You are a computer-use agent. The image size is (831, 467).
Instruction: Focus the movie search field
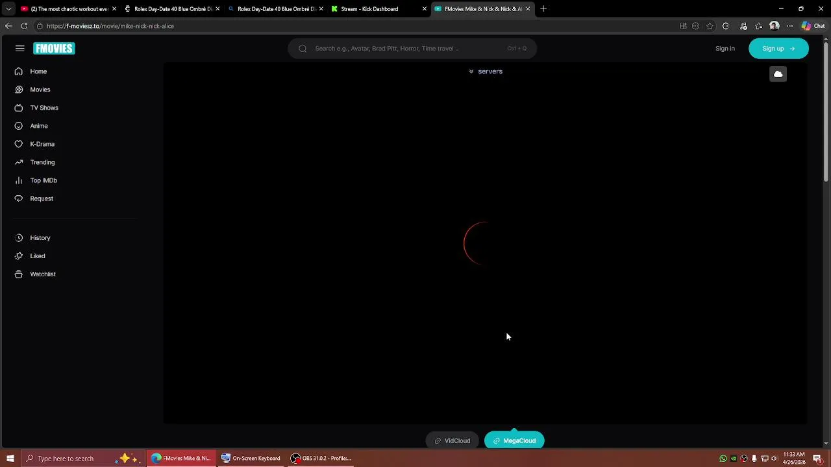tap(412, 49)
